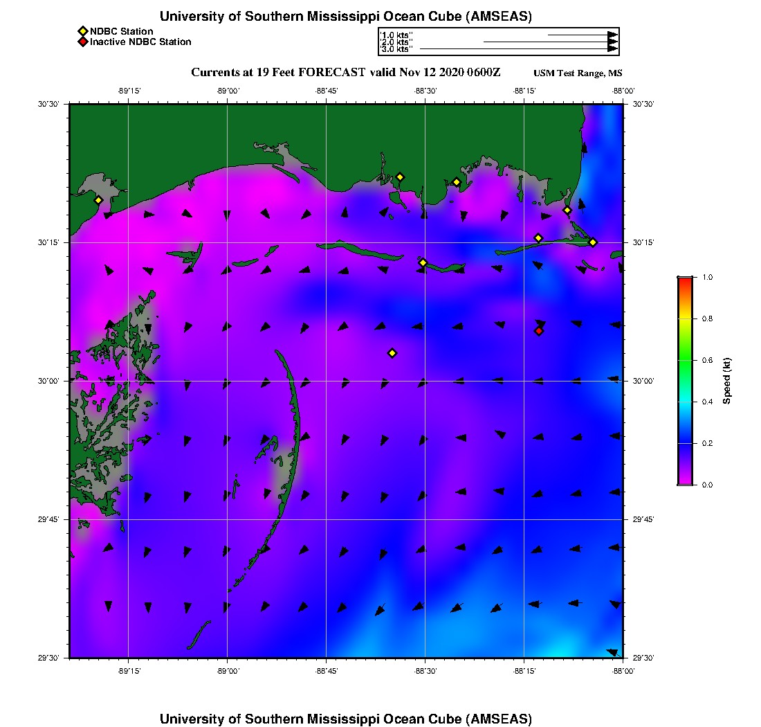Click the red Inactive NDBC Station legend diamond
The image size is (761, 727).
(82, 42)
